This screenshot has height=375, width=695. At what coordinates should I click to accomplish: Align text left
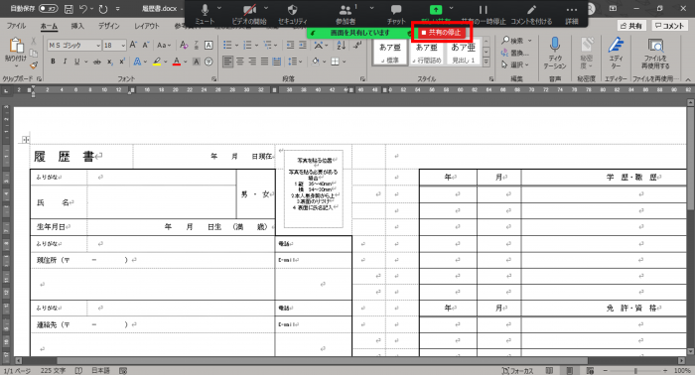[x=227, y=62]
